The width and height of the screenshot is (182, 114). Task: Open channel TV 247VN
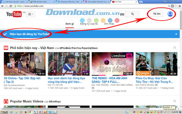(57, 85)
